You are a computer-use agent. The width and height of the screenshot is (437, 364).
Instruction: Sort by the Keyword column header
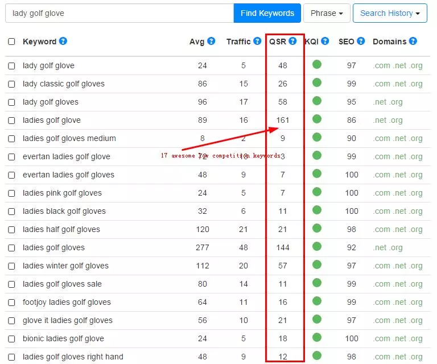tap(40, 42)
